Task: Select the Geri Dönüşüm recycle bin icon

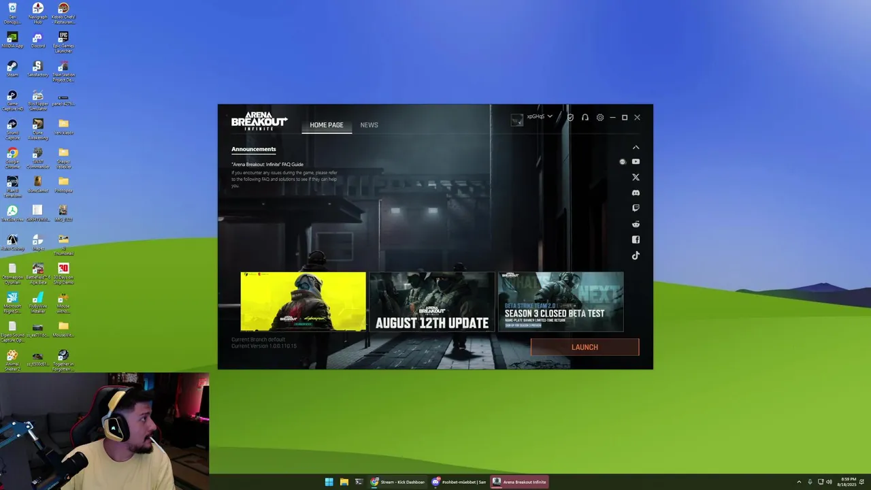Action: [x=12, y=13]
